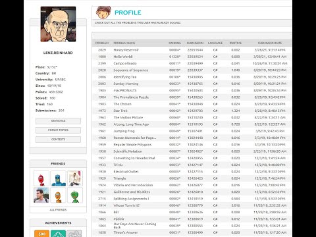Open problem Sunday Morning

[x=126, y=84]
